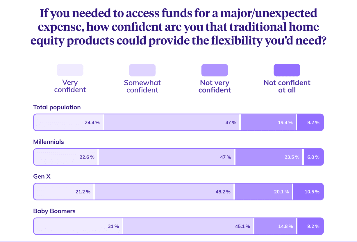Select the 19.4 % bar segment
The width and height of the screenshot is (357, 242).
coord(268,122)
